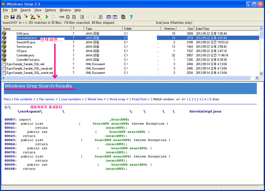
Task: Click the Save floppy disk icon
Action: [12, 17]
